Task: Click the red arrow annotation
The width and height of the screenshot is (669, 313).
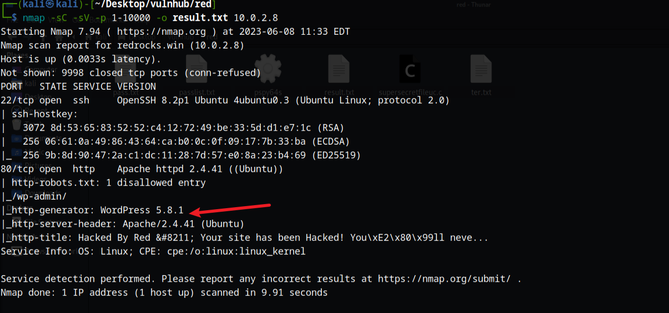Action: tap(233, 209)
